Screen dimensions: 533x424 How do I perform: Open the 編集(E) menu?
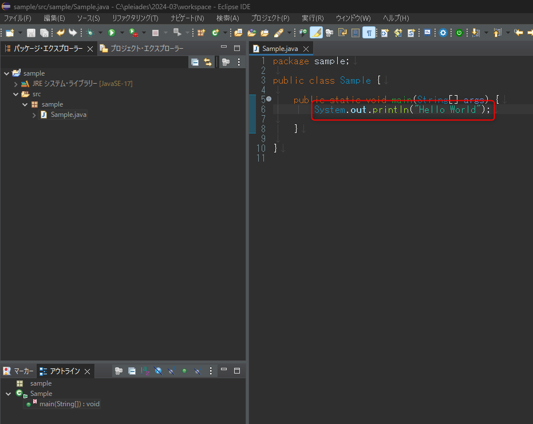click(54, 18)
